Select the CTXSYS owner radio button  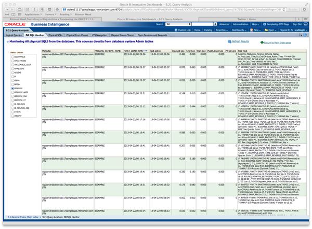pos(12,112)
